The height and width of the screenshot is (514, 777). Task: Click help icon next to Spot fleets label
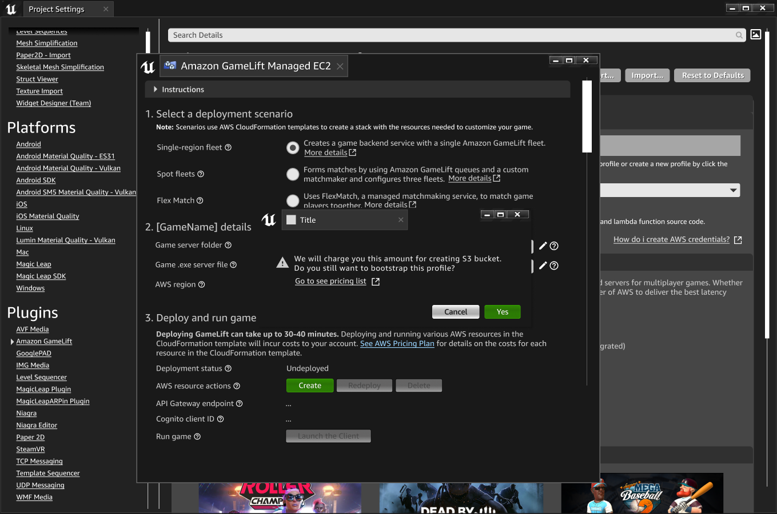(x=201, y=174)
